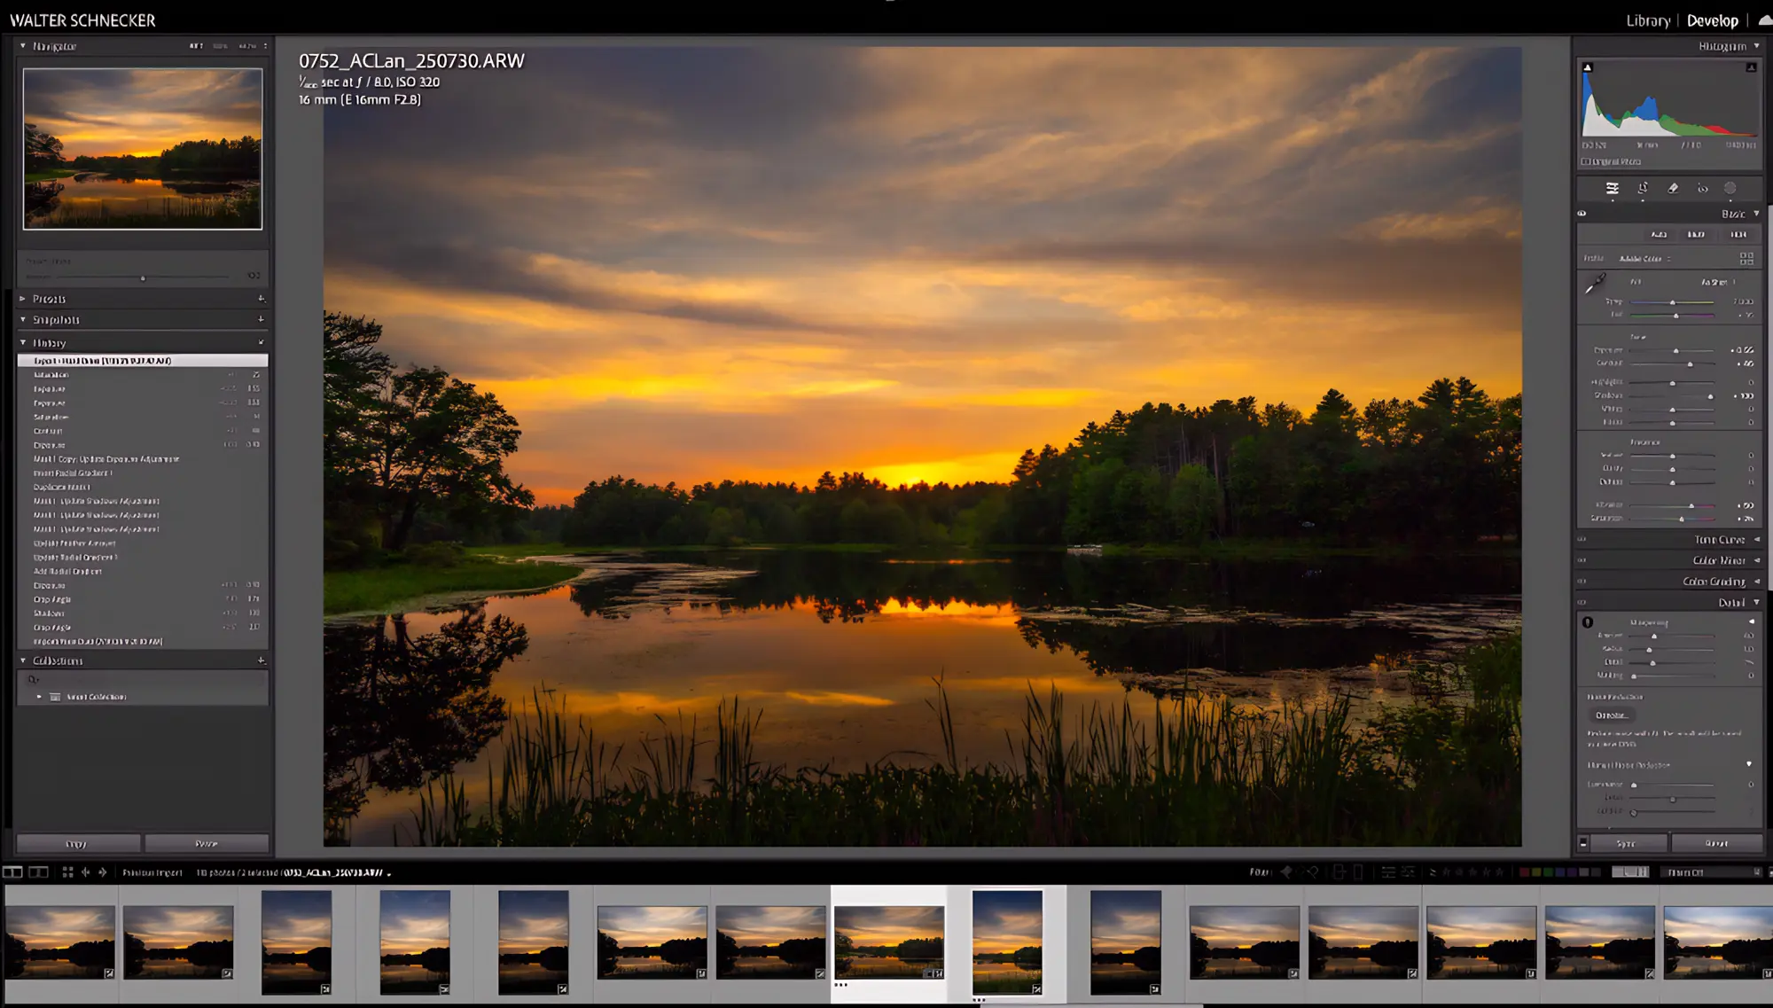Select the Red Eye correction tool

(1702, 188)
